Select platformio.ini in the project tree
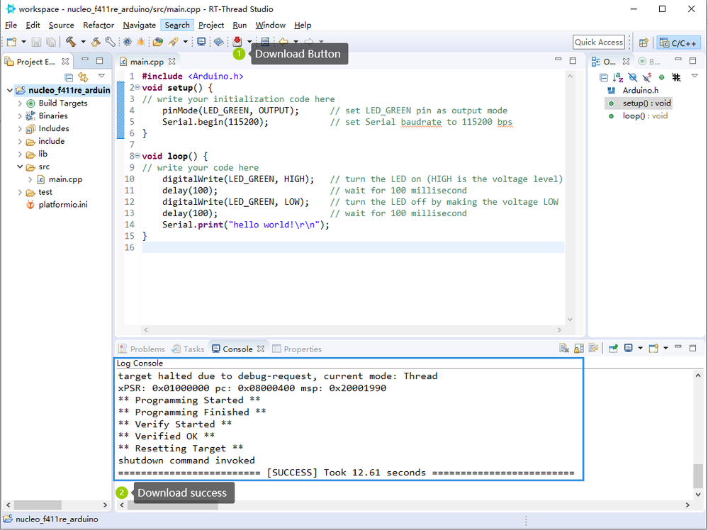This screenshot has height=530, width=708. coord(62,205)
